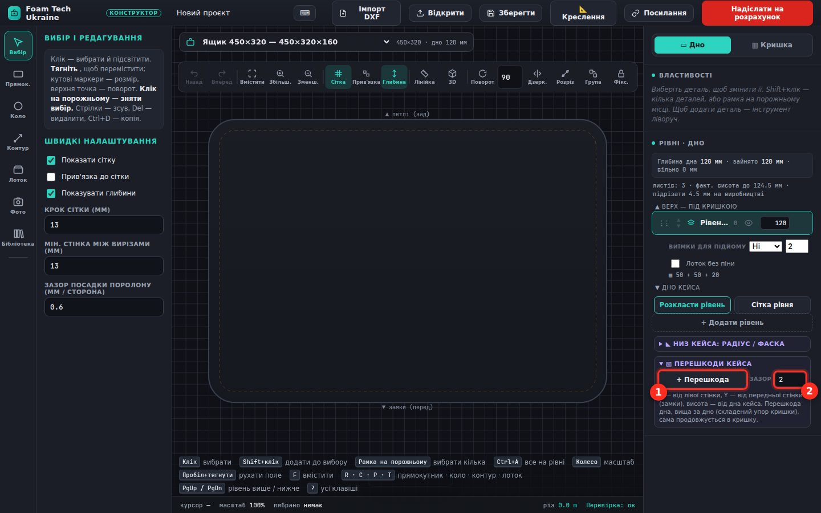Enable Прив'язка до сітки checkbox
The image size is (821, 513).
[51, 177]
